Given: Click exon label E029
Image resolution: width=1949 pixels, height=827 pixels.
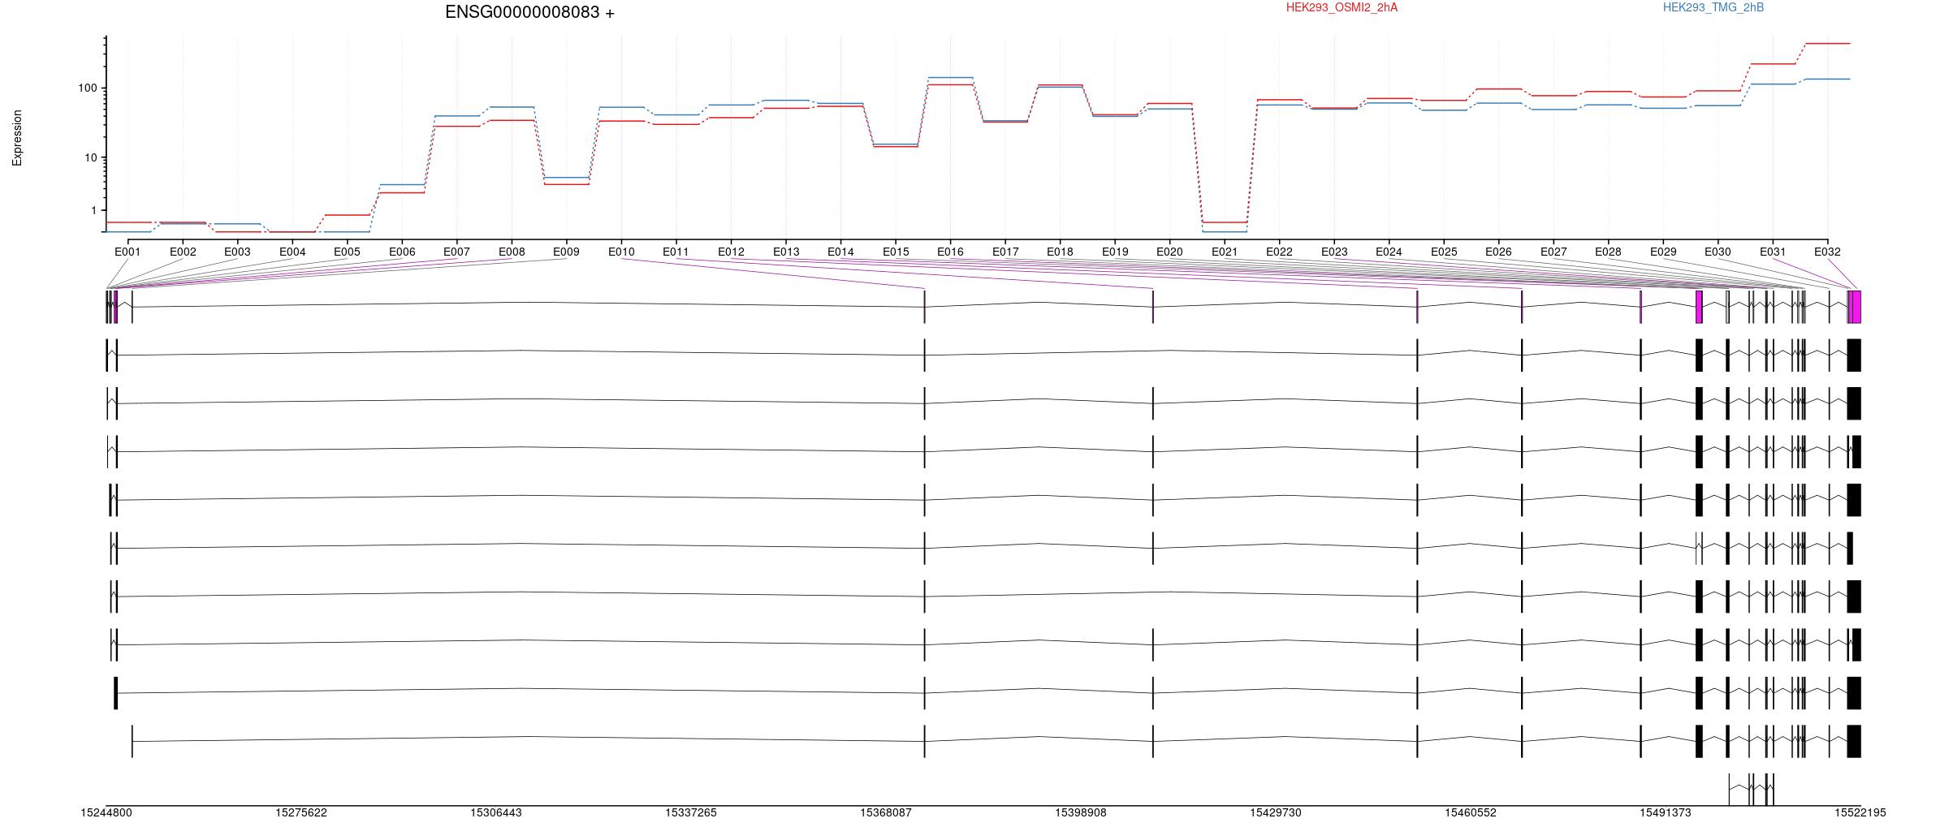Looking at the screenshot, I should click(1663, 252).
